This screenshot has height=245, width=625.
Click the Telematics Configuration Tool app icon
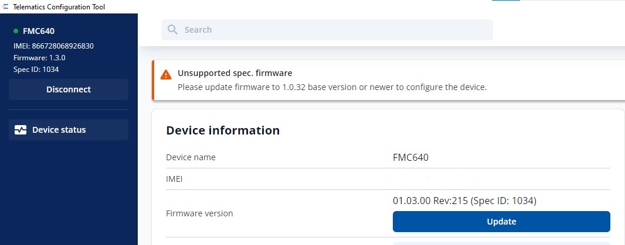click(5, 6)
